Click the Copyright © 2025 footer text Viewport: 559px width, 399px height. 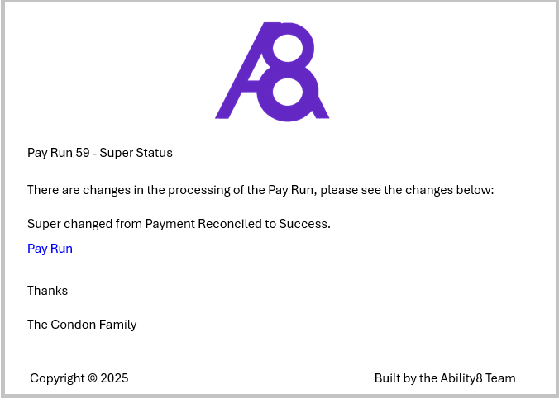[x=79, y=378]
